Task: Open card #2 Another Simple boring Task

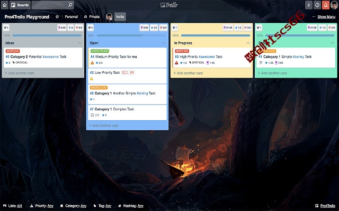Action: point(127,94)
